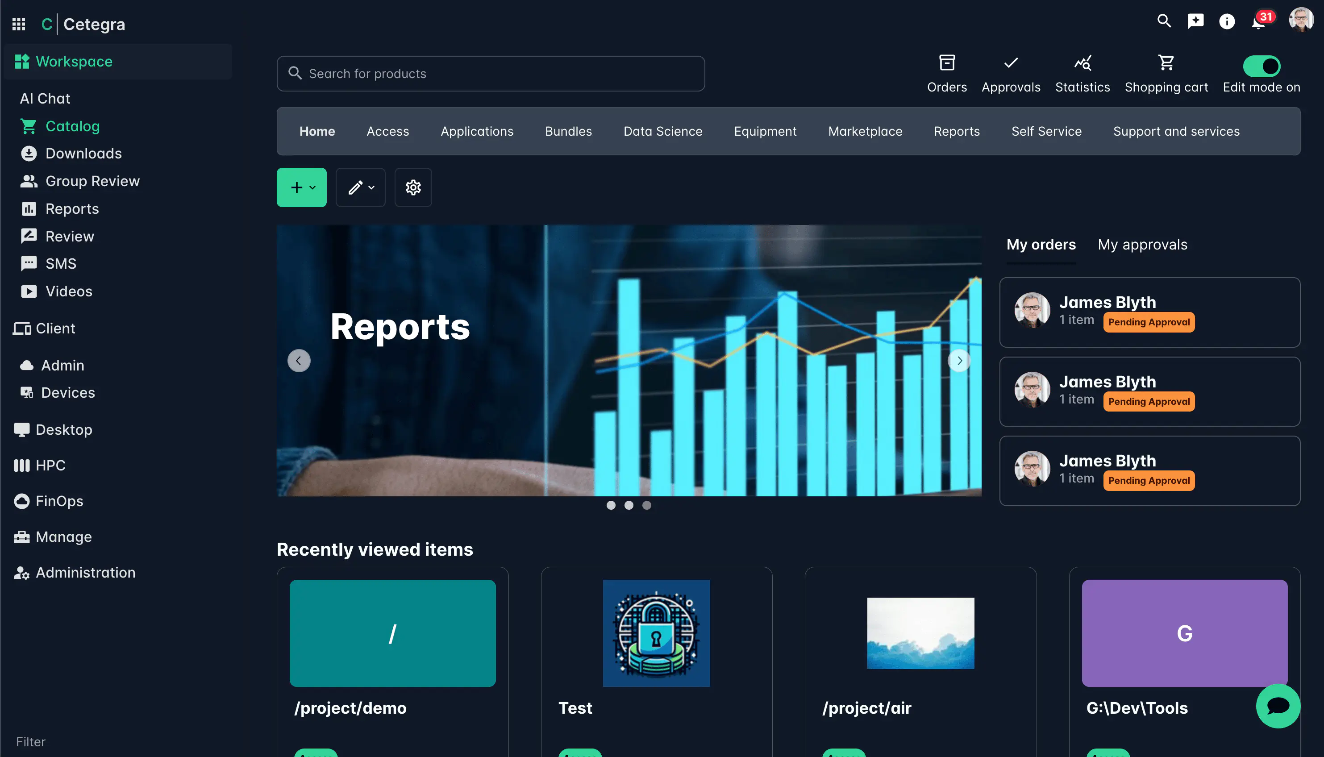Open the Orders icon in toolbar
This screenshot has height=757, width=1324.
pyautogui.click(x=947, y=63)
